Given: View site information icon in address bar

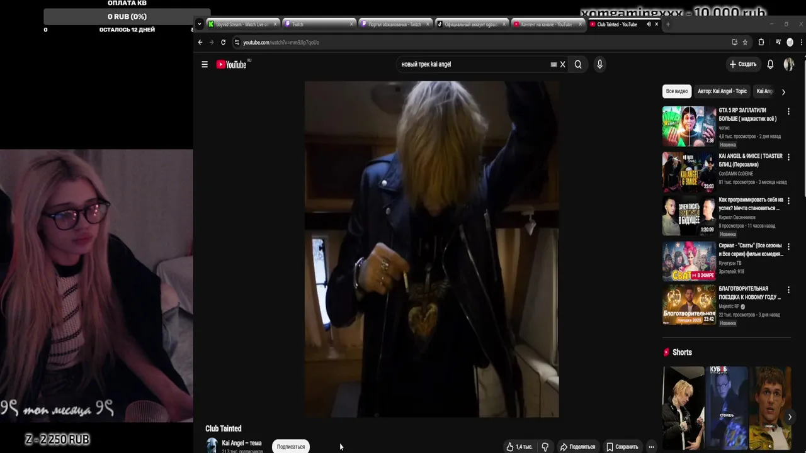Looking at the screenshot, I should [237, 42].
